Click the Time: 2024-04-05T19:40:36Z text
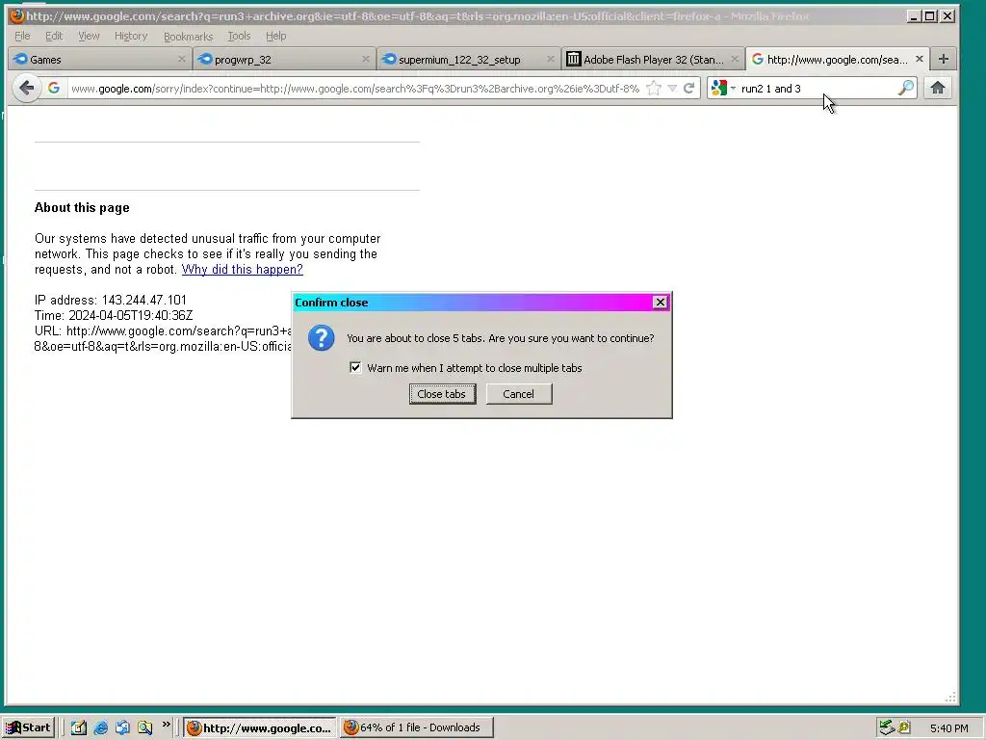 [114, 315]
